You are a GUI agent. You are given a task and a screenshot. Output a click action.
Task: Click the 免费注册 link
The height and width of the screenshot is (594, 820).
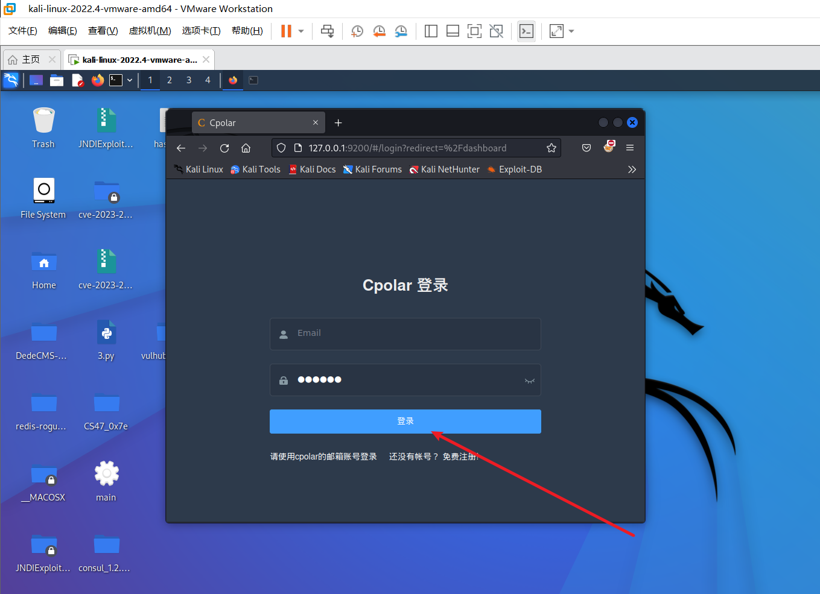460,457
